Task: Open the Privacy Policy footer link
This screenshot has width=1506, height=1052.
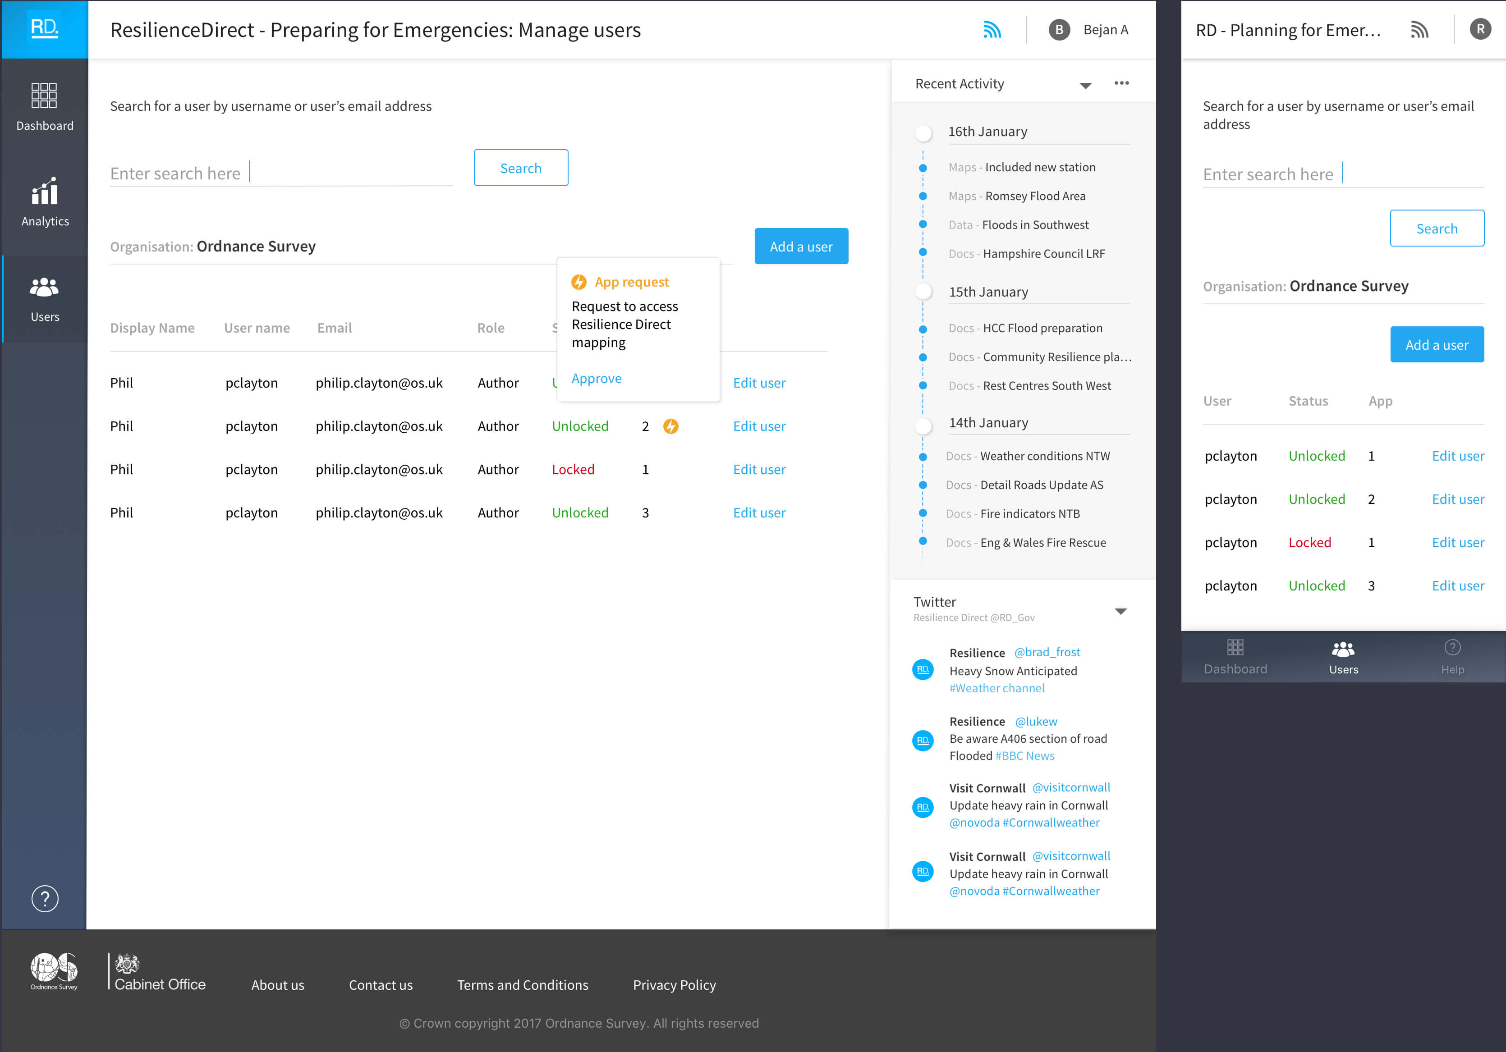Action: [674, 984]
